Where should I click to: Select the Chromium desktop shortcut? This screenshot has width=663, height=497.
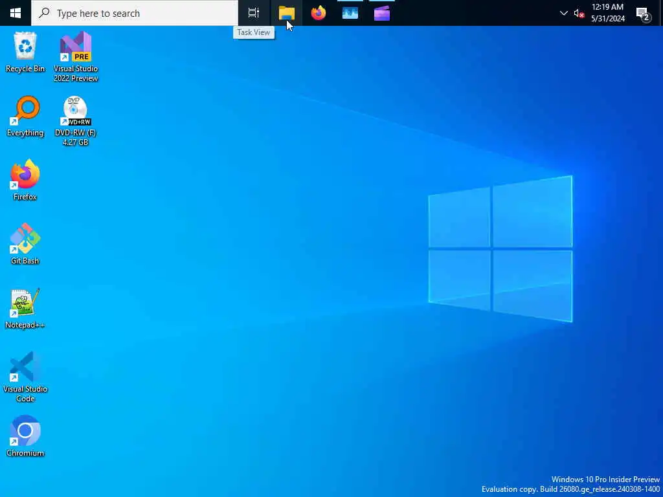pos(25,436)
